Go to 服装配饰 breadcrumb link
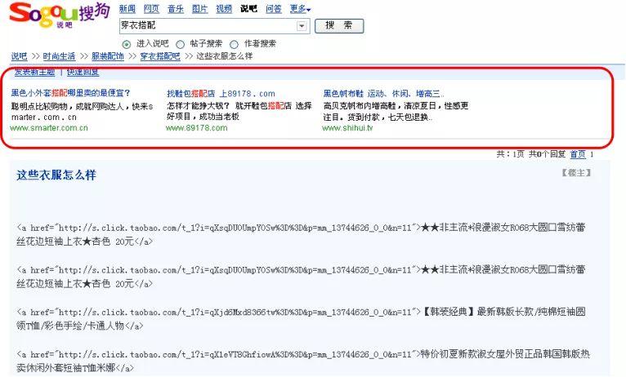 (x=108, y=56)
